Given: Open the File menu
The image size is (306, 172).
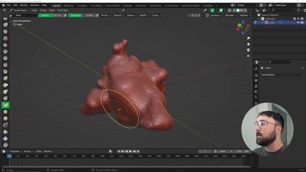Looking at the screenshot, I should pos(9,5).
